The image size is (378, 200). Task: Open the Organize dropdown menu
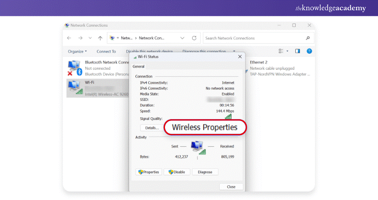click(x=77, y=52)
